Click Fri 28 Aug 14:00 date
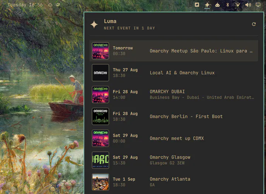This screenshot has width=266, height=194. click(125, 94)
